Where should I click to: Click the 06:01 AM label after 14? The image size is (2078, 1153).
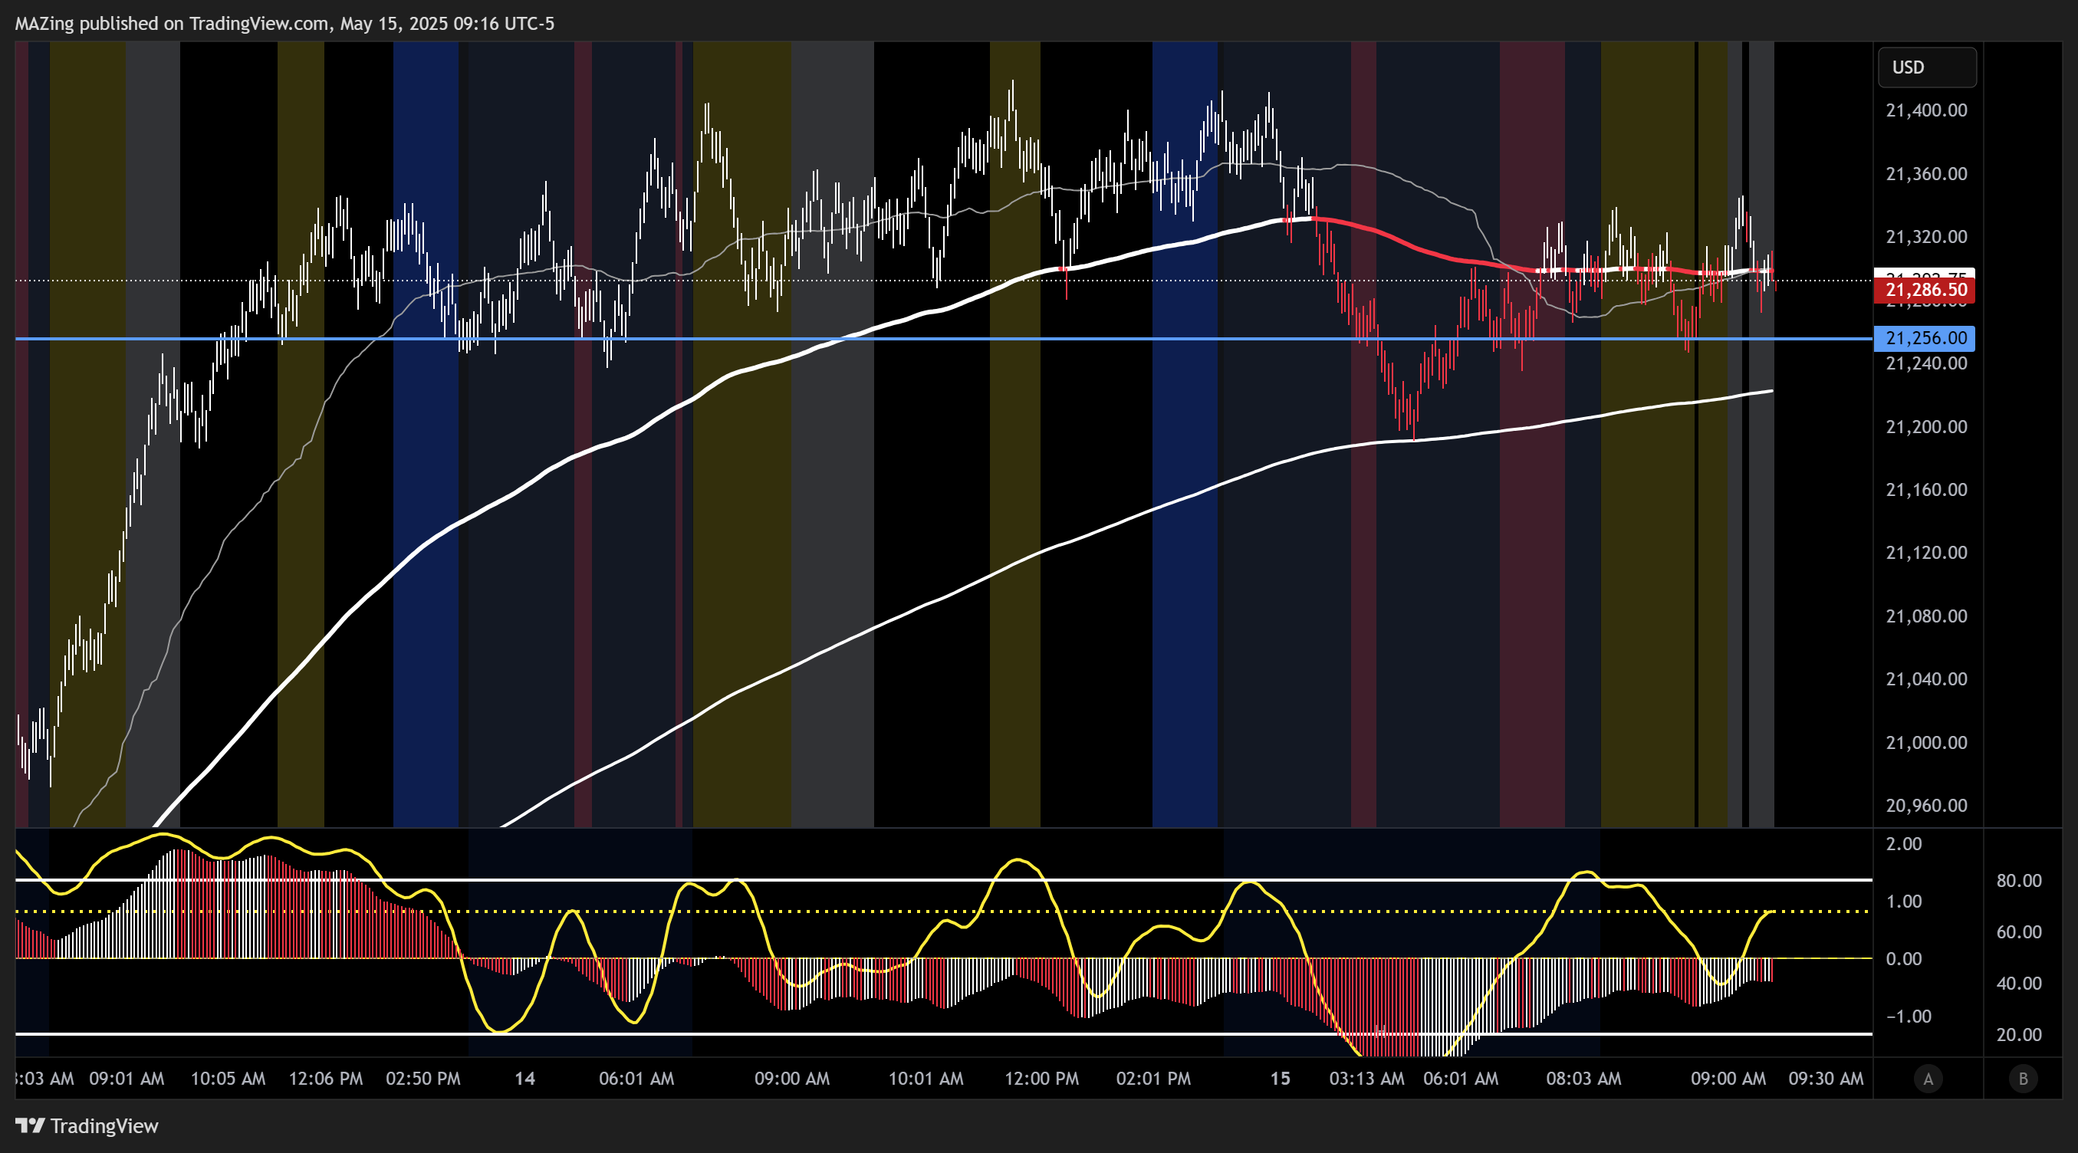click(x=636, y=1079)
